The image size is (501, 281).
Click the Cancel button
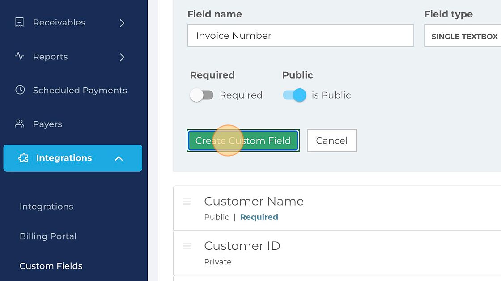pos(331,140)
